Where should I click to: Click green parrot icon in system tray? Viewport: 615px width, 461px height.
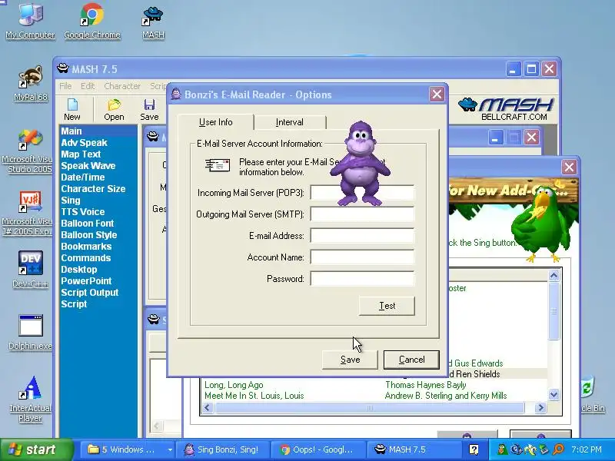click(x=503, y=449)
